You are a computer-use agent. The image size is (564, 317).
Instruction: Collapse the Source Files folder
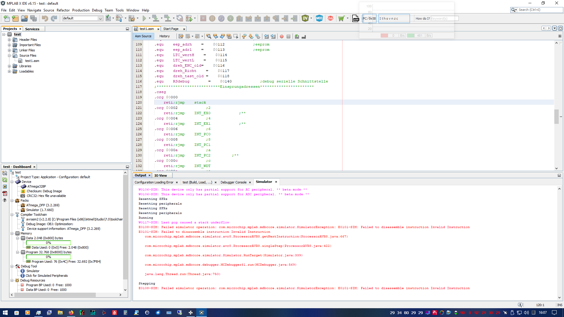9,55
